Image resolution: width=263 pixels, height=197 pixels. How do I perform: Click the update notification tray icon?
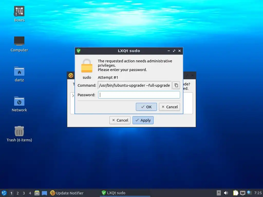pos(249,193)
